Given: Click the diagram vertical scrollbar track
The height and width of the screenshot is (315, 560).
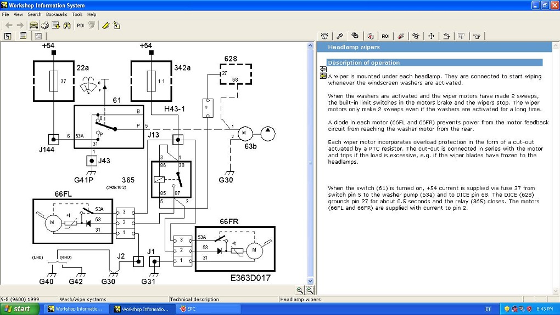Looking at the screenshot, I should [310, 164].
